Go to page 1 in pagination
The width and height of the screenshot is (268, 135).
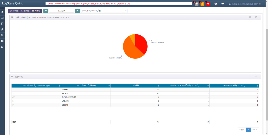pos(248,130)
